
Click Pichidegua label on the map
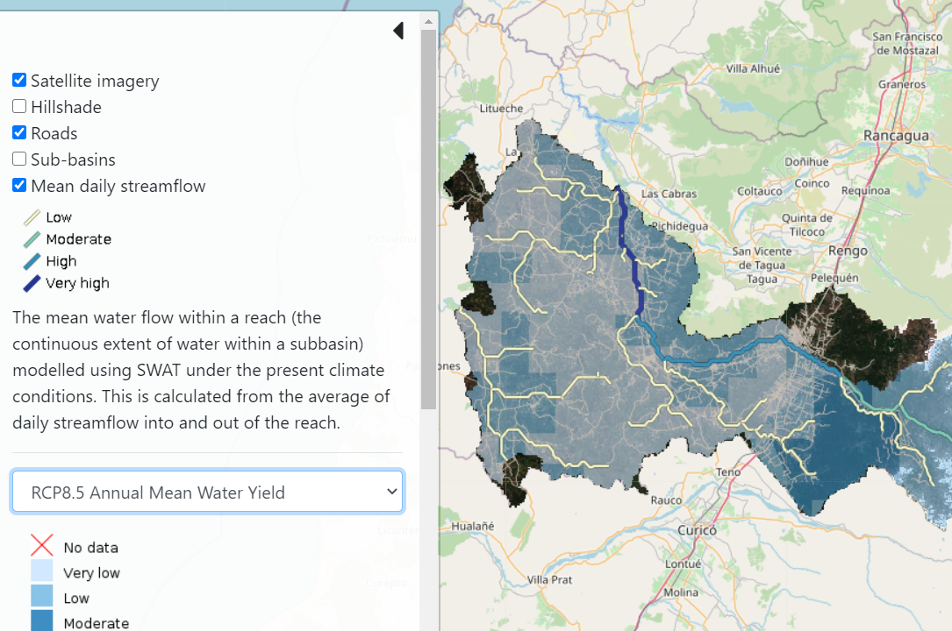680,226
